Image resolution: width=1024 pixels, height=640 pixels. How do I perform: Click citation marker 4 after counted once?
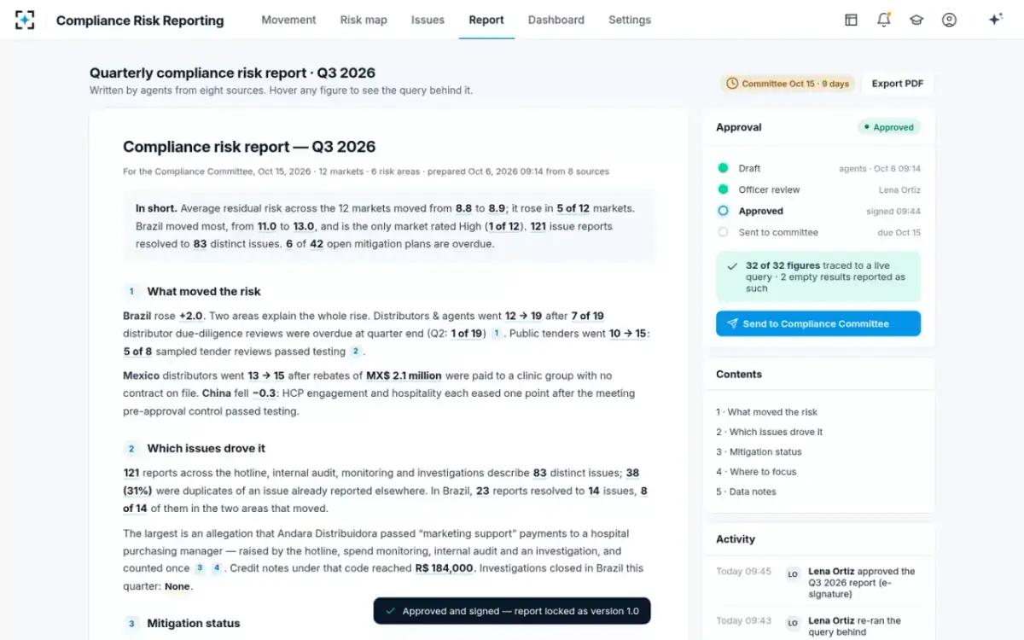point(217,568)
